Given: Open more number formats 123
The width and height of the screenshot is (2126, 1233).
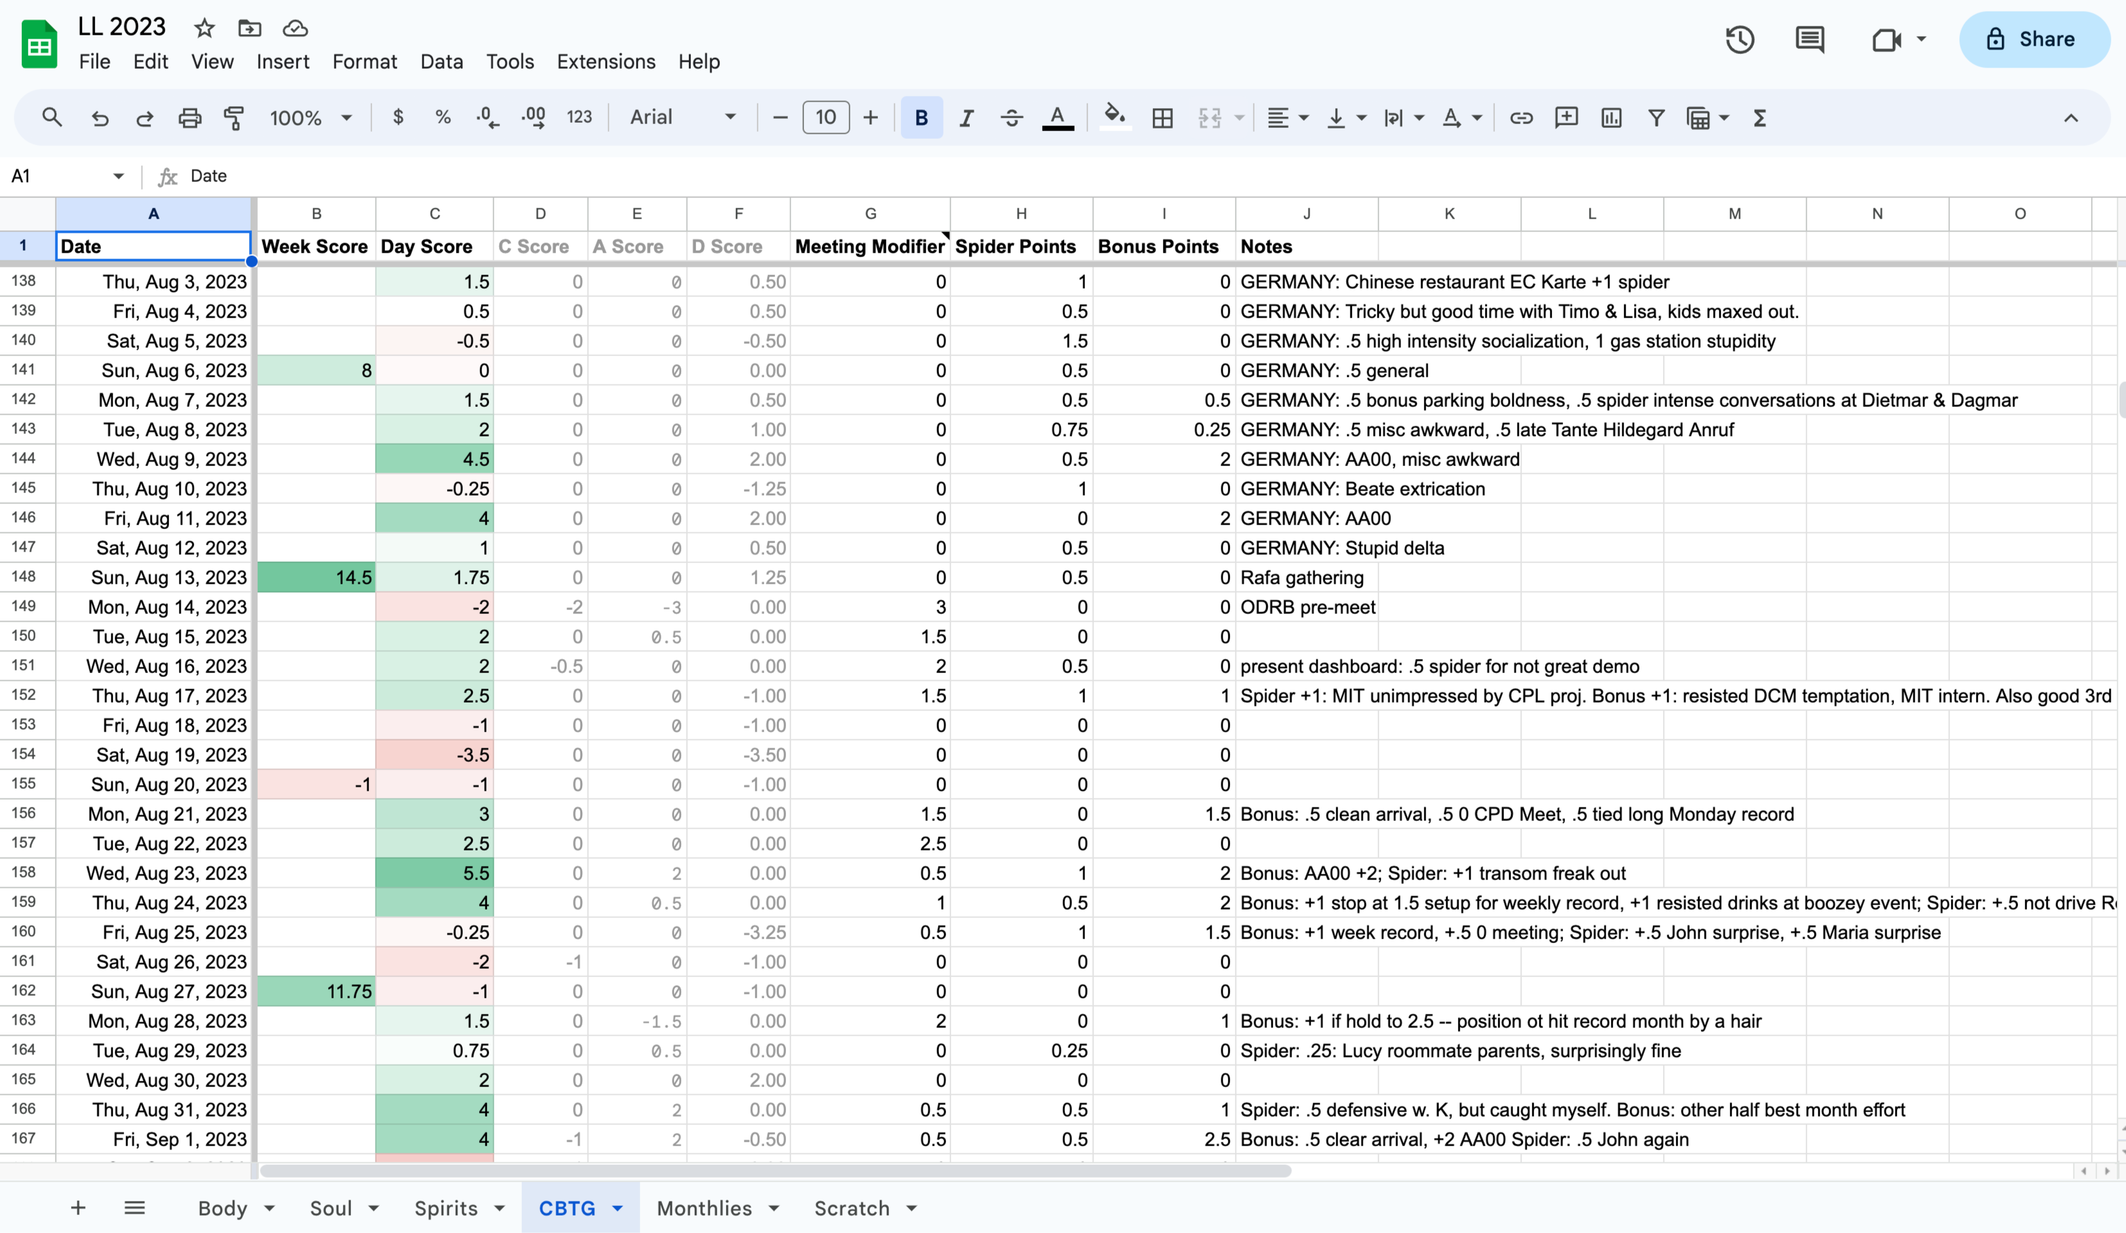Looking at the screenshot, I should (579, 117).
